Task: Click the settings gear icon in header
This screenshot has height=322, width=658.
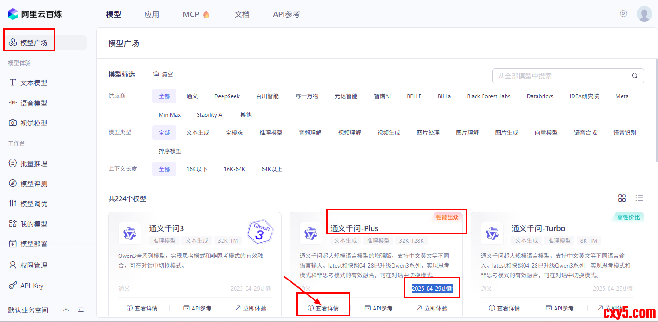Action: tap(623, 14)
